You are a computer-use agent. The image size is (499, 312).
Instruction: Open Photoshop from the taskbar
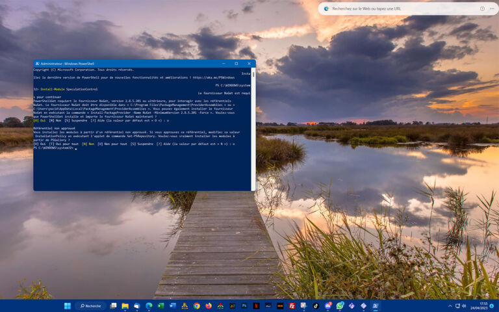[x=244, y=306]
